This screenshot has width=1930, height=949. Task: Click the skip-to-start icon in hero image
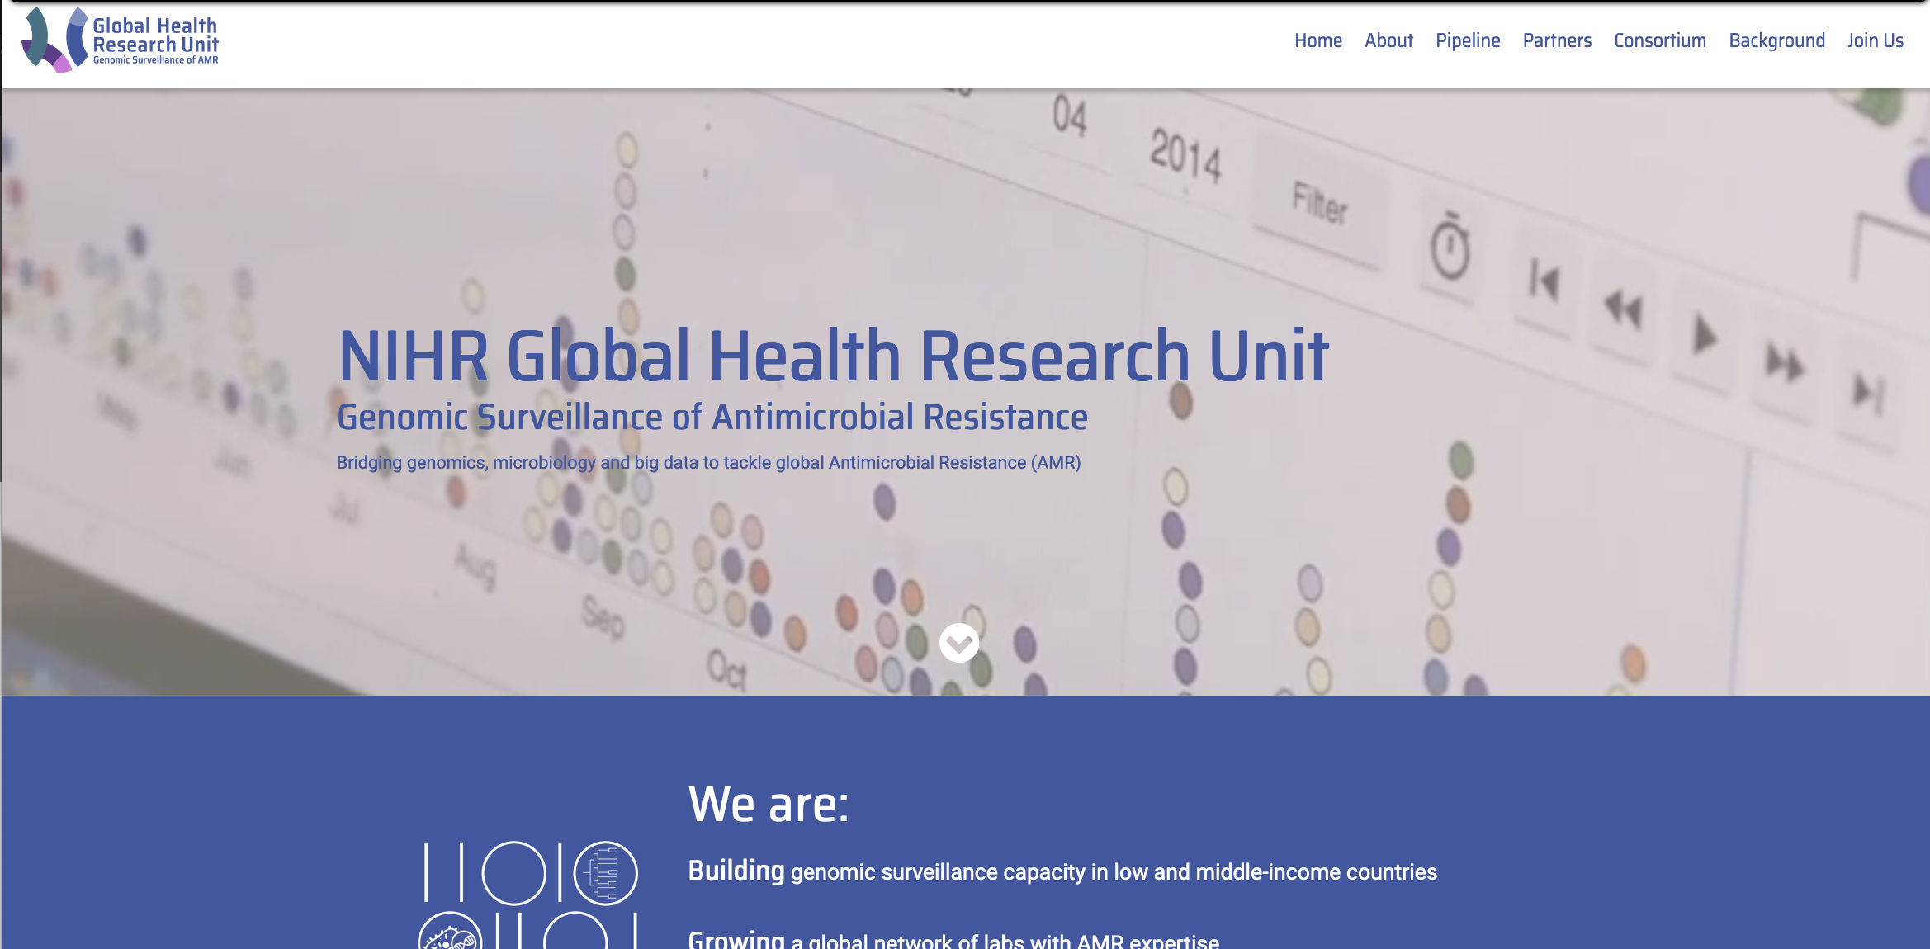pos(1544,281)
